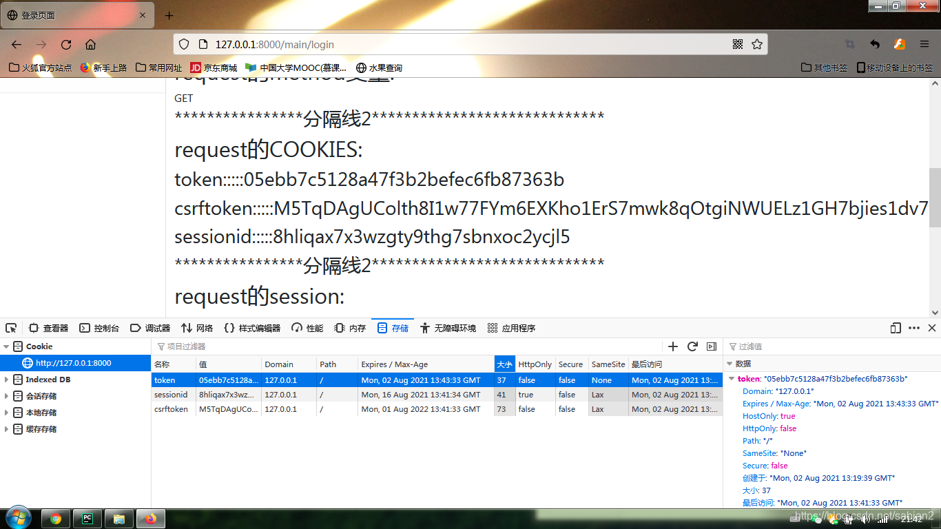
Task: Expand the 本地存储 local storage node
Action: click(6, 413)
